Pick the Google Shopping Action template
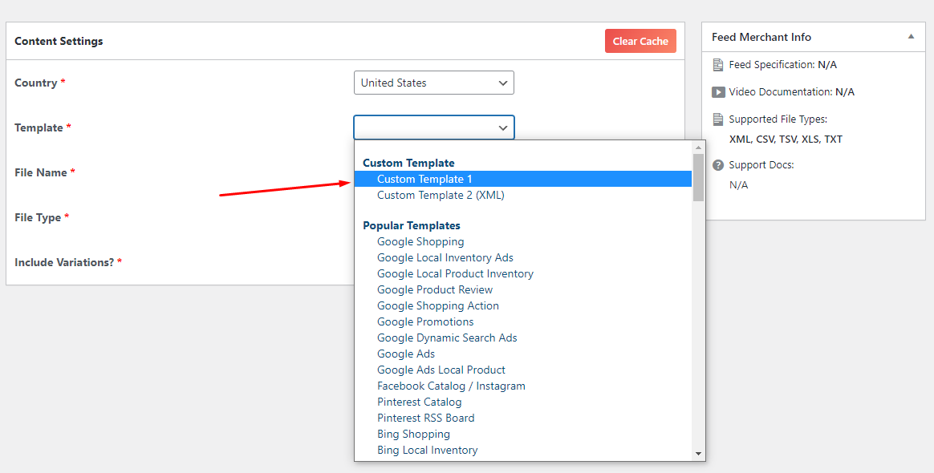The width and height of the screenshot is (934, 473). [523, 305]
